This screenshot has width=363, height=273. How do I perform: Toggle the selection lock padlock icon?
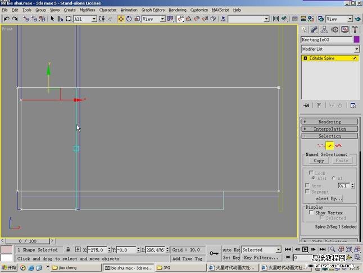(68, 249)
